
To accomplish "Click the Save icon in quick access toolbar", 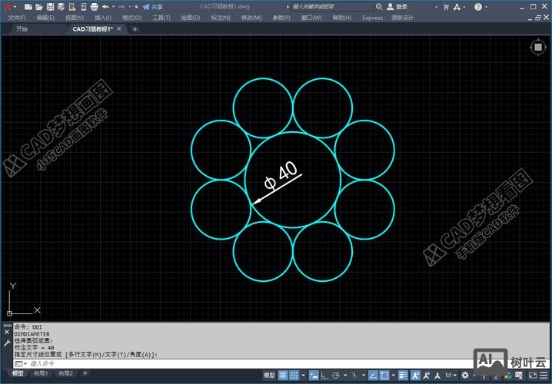I will pyautogui.click(x=50, y=6).
